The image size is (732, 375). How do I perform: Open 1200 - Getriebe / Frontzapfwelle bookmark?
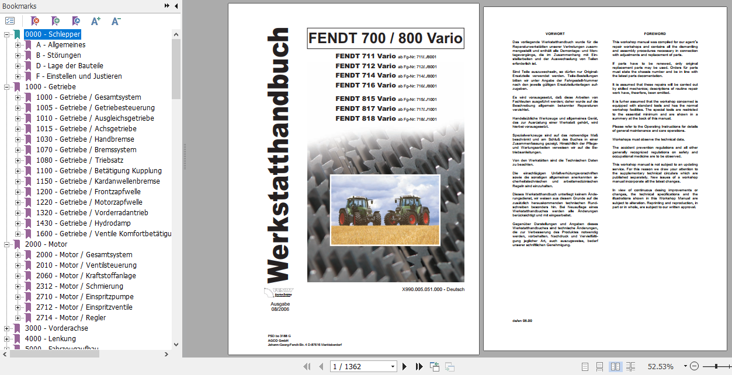pos(88,192)
